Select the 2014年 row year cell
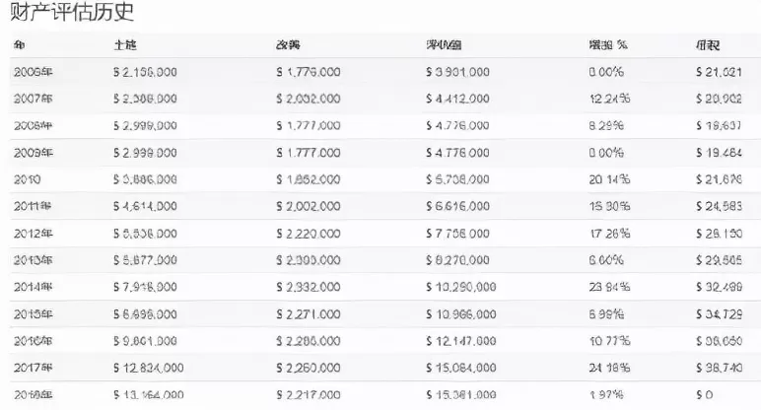This screenshot has height=410, width=761. pos(33,287)
